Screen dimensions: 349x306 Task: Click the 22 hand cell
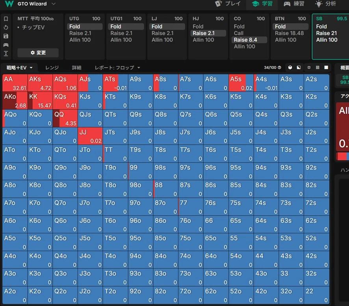pyautogui.click(x=317, y=295)
